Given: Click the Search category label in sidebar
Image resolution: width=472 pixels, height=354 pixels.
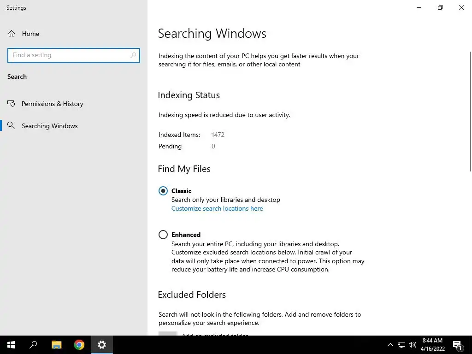Looking at the screenshot, I should click(17, 77).
